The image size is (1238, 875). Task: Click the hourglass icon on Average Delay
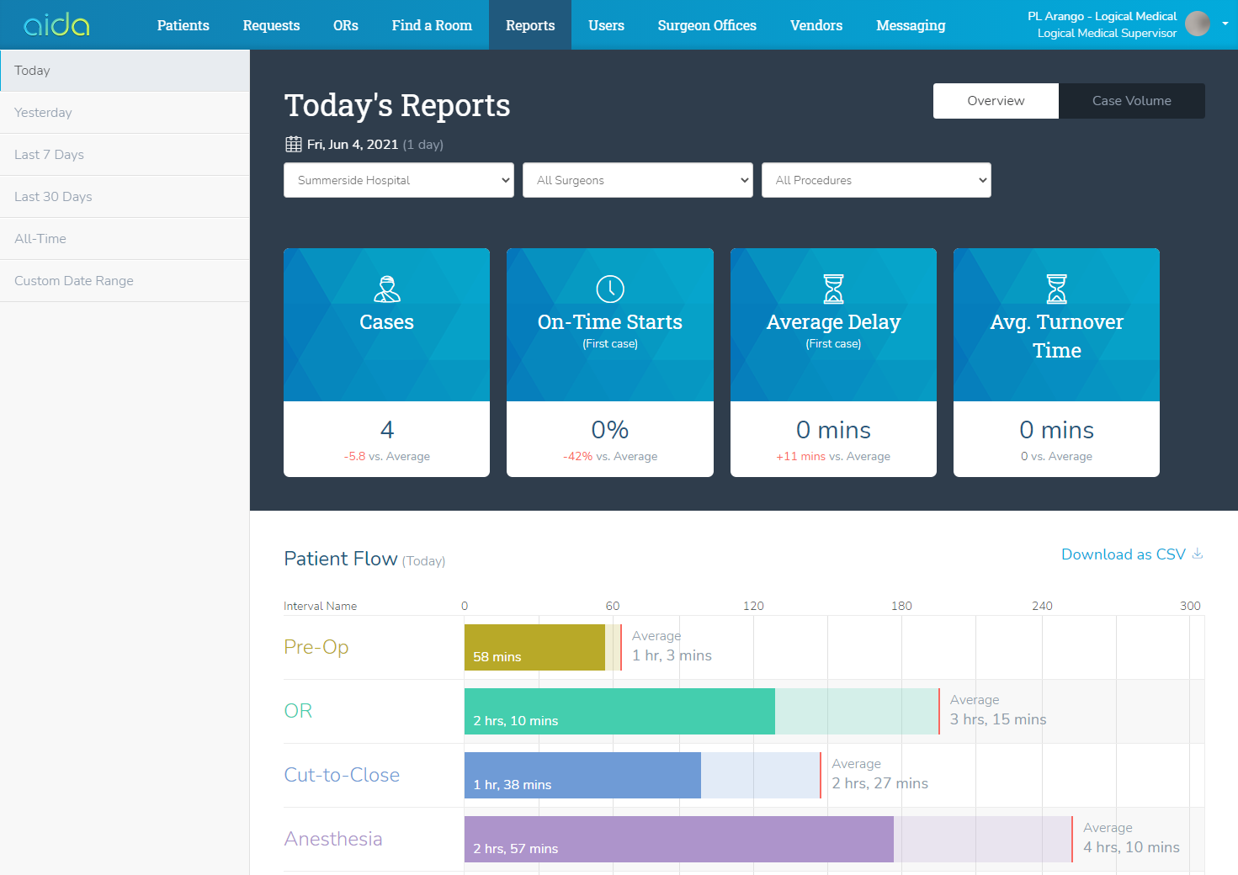tap(833, 289)
